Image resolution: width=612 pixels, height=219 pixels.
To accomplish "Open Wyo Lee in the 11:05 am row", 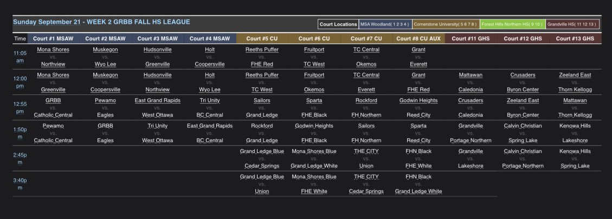I will pyautogui.click(x=105, y=64).
